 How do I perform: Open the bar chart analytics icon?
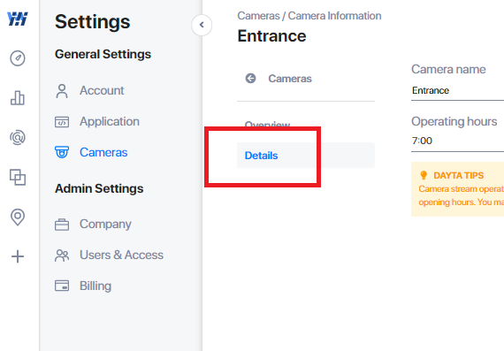click(x=18, y=98)
